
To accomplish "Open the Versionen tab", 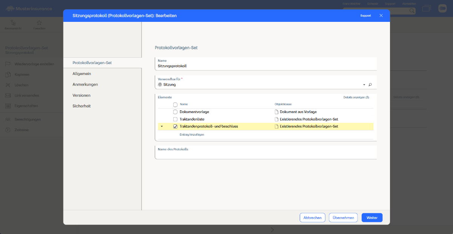I will pos(82,95).
